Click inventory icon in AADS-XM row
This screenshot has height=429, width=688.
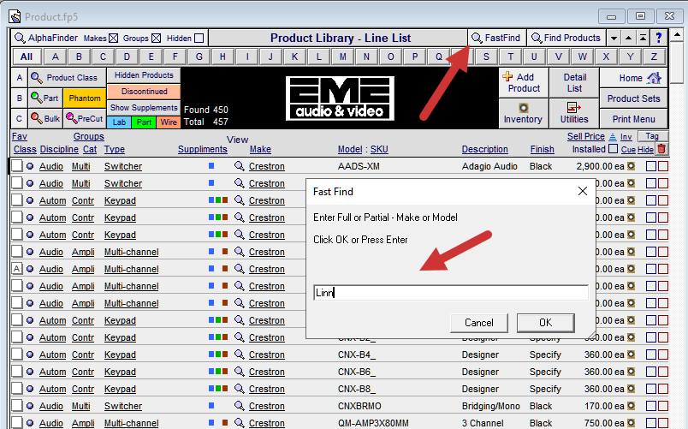pos(631,166)
